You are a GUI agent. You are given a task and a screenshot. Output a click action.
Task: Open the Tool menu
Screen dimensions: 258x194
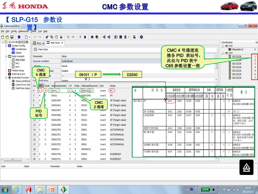(40, 31)
